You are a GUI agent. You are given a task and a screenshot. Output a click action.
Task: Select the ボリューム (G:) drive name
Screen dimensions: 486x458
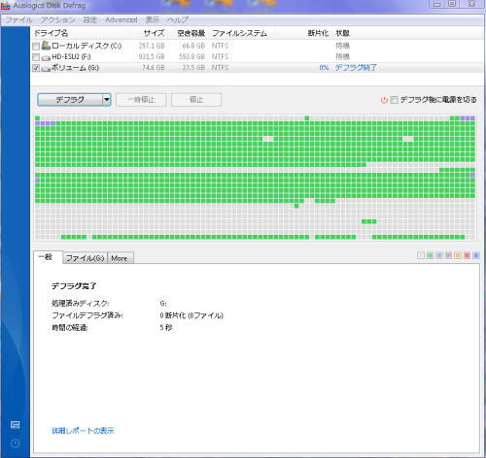(75, 68)
